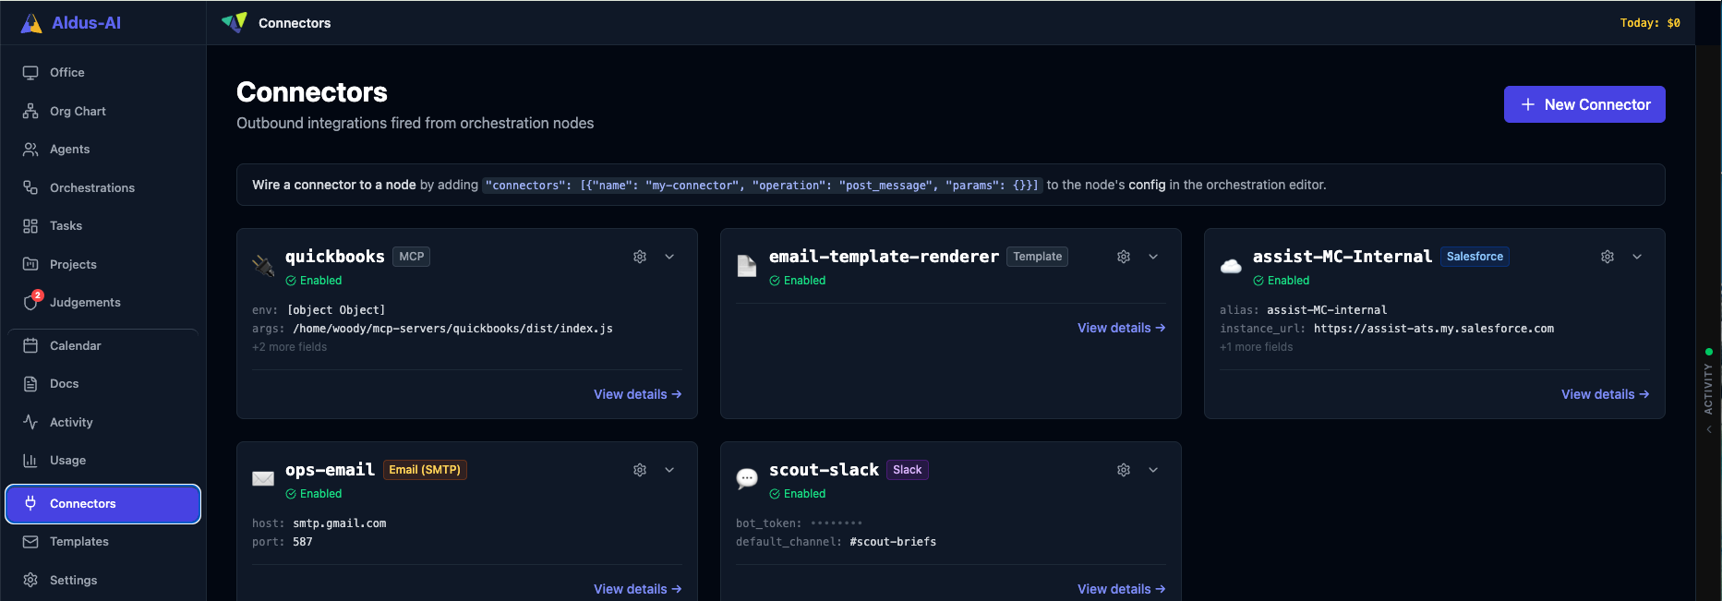Open settings gear for ops-email connector
Image resolution: width=1722 pixels, height=601 pixels.
click(640, 470)
